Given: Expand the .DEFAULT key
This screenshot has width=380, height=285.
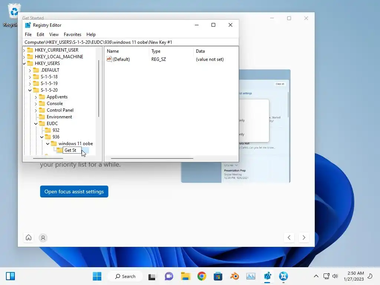Looking at the screenshot, I should coord(30,70).
